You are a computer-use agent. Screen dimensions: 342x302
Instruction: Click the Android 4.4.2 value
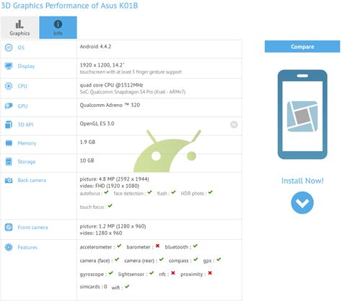click(x=95, y=46)
